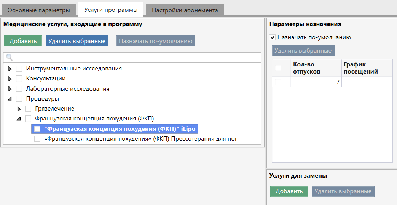Check the Консультации category checkbox

[x=19, y=78]
